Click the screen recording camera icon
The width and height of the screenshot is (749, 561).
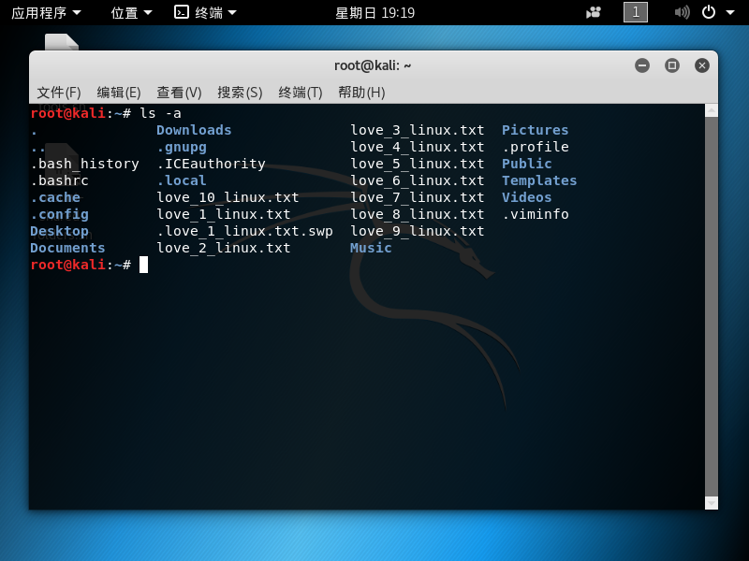(594, 12)
